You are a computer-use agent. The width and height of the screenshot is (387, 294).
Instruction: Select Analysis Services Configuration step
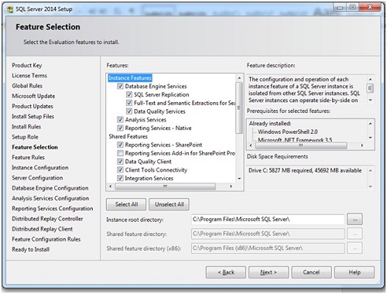point(50,198)
